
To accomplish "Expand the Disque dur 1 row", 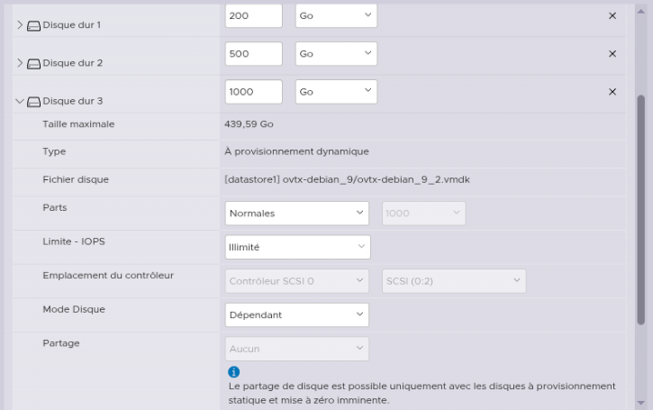I will pos(20,25).
